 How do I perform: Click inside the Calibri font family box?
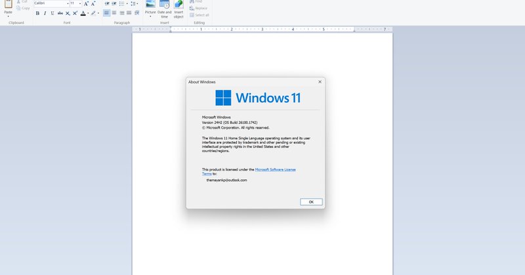[x=50, y=3]
